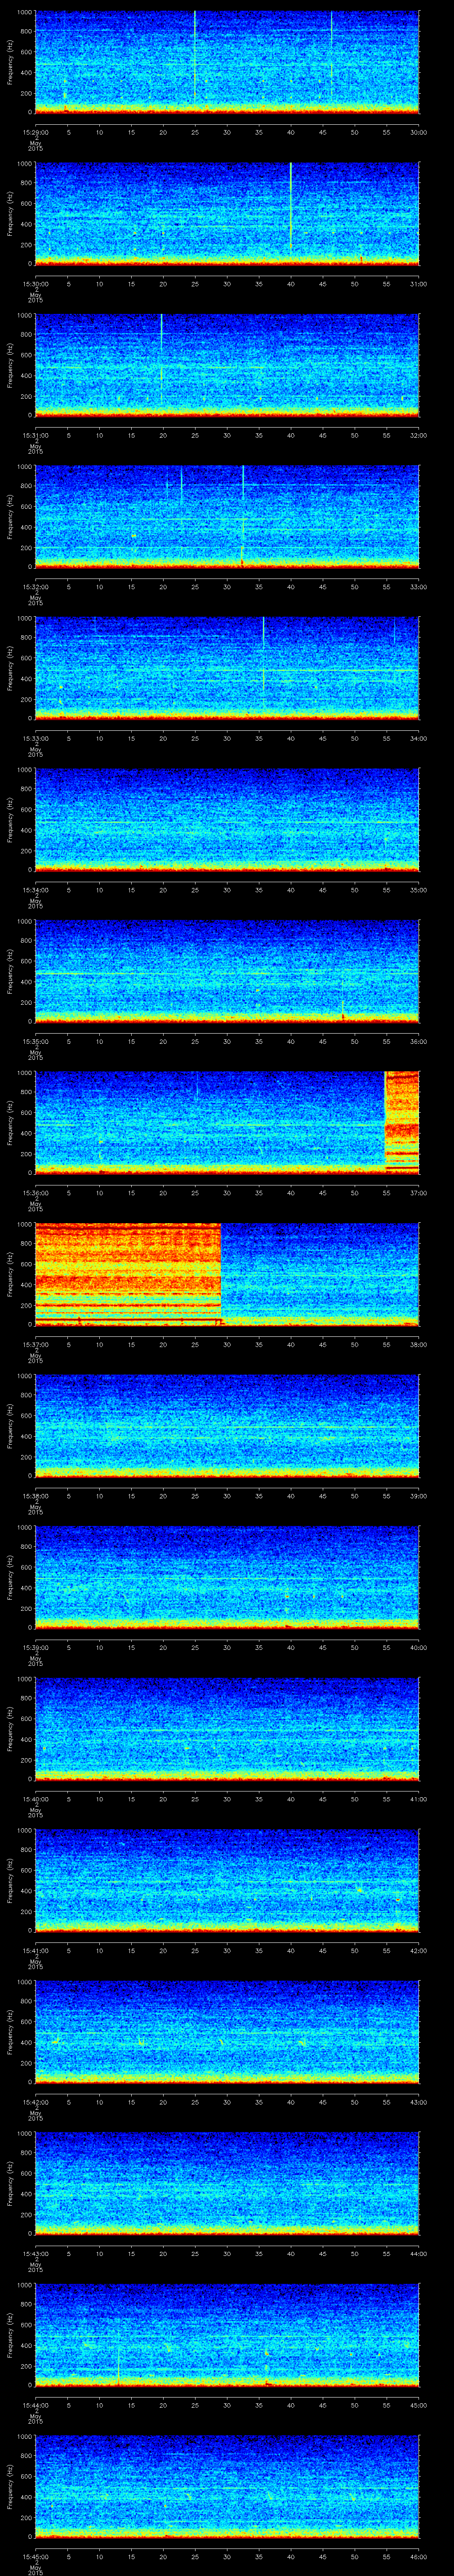The width and height of the screenshot is (454, 2576).
Task: Select the red noise burst in the 15:36 spectrogram
Action: pos(401,1120)
